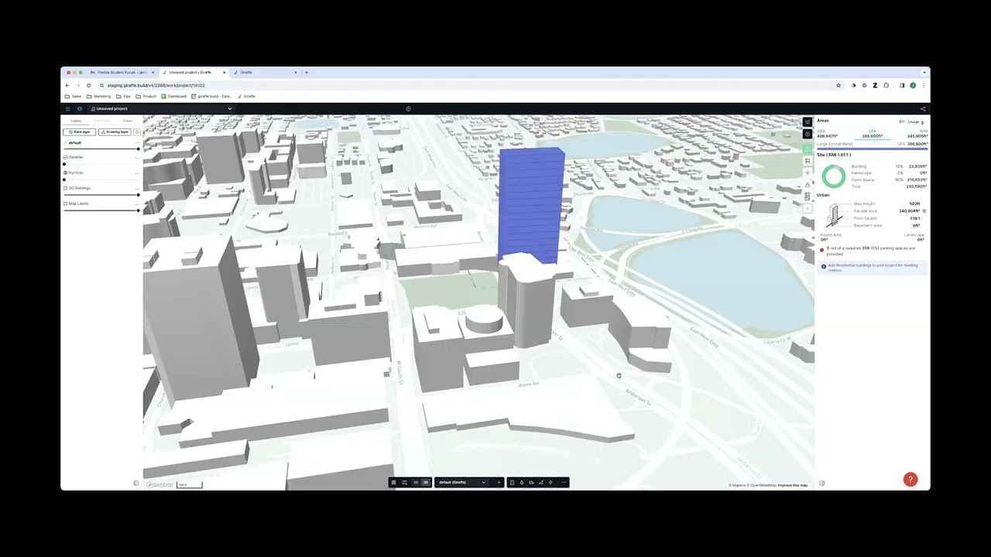Open options menu for 3D Buildings layer
Image resolution: width=991 pixels, height=557 pixels.
[137, 189]
